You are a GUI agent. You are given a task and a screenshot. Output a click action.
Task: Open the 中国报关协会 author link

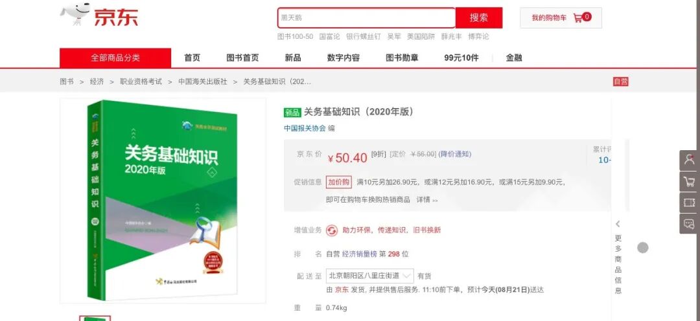click(x=305, y=128)
